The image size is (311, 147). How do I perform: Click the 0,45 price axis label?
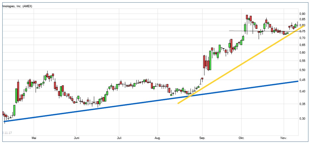click(x=302, y=80)
